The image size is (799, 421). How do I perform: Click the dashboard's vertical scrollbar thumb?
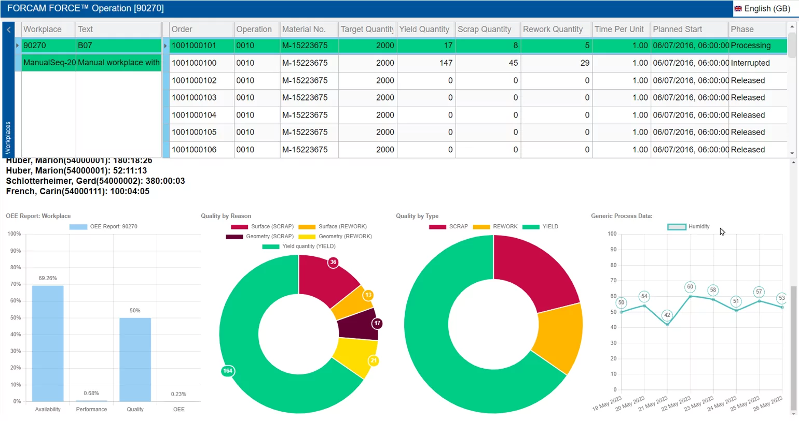click(x=793, y=347)
